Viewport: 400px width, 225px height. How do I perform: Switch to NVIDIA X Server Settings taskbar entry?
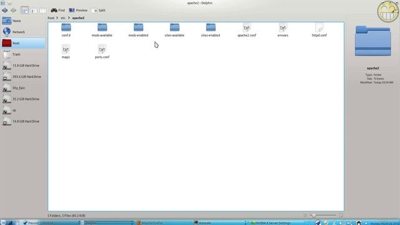pos(276,222)
